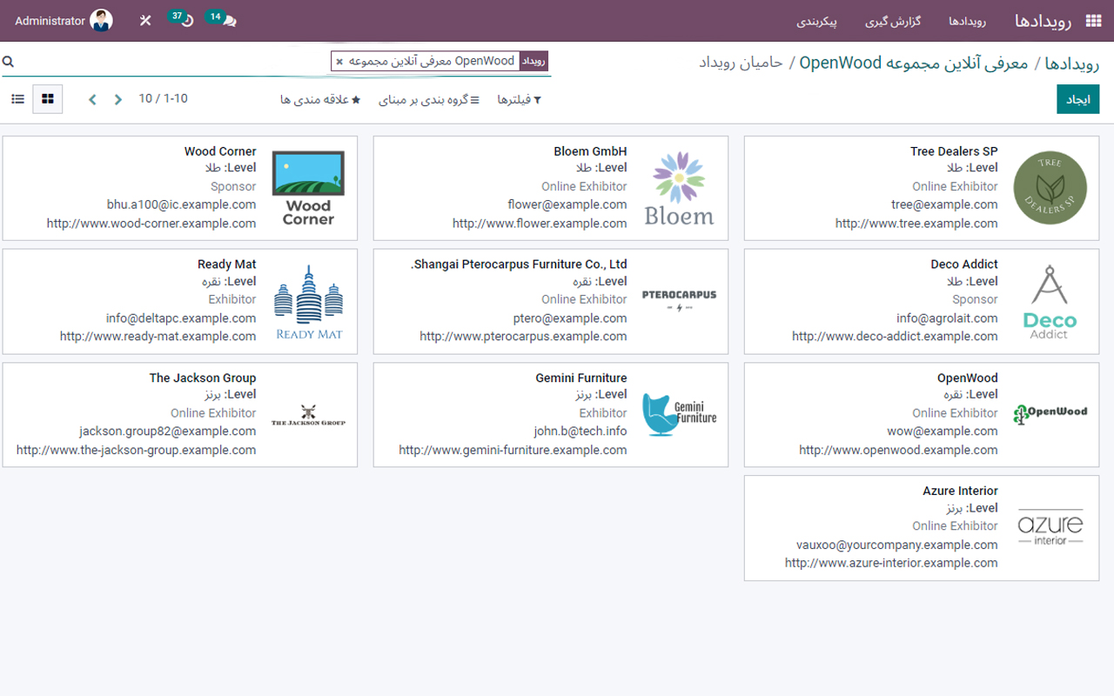Open the apps grid menu icon
This screenshot has height=696, width=1114.
(1093, 21)
